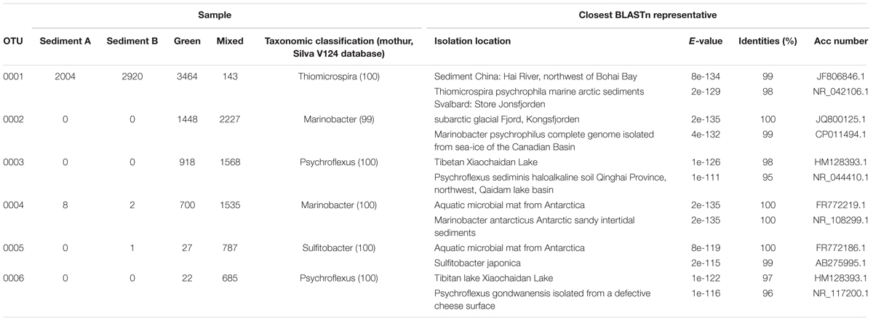Select the Thiomicrospira (100) cell

point(337,74)
